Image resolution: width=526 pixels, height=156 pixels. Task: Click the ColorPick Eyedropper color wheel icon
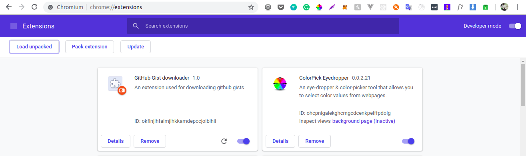280,84
